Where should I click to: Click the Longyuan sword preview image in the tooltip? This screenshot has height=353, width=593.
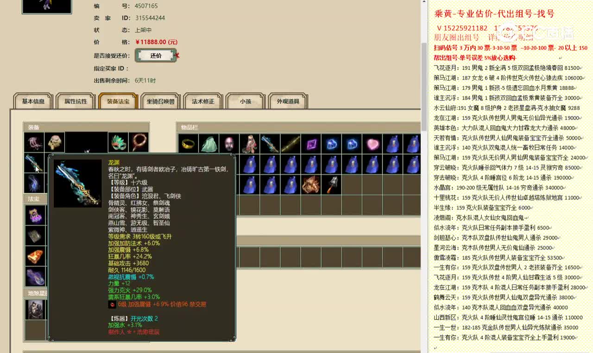(x=77, y=183)
